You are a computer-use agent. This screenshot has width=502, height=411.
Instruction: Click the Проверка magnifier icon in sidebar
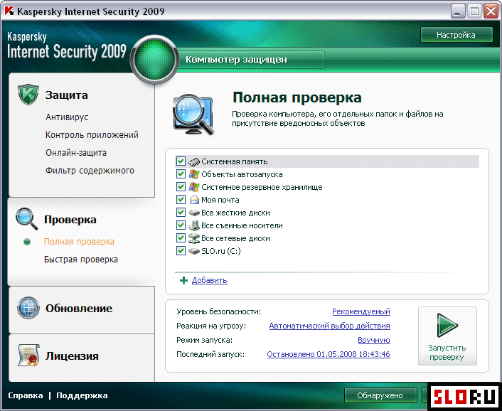[26, 219]
